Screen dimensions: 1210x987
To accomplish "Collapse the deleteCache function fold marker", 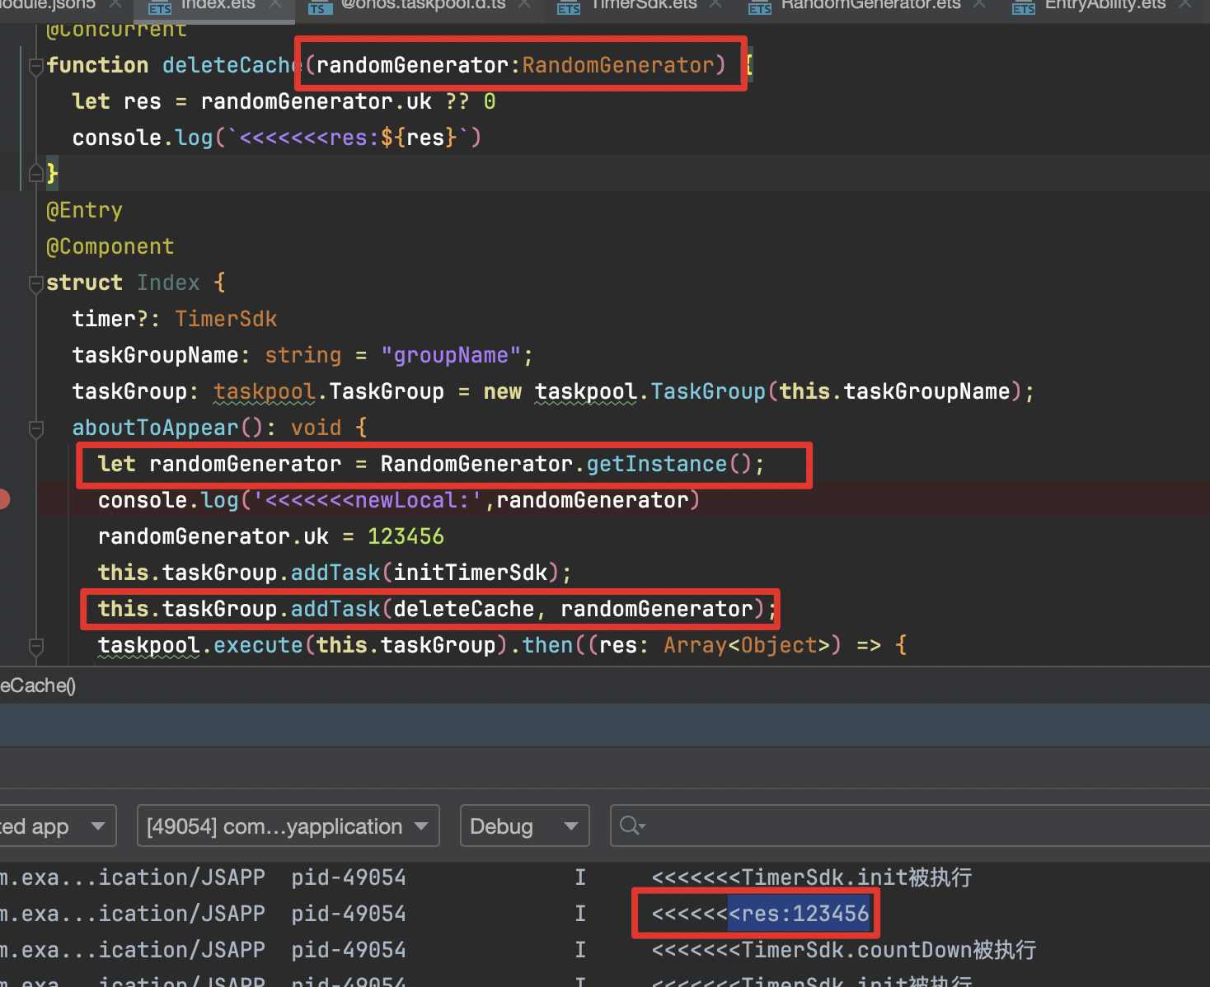I will coord(35,66).
